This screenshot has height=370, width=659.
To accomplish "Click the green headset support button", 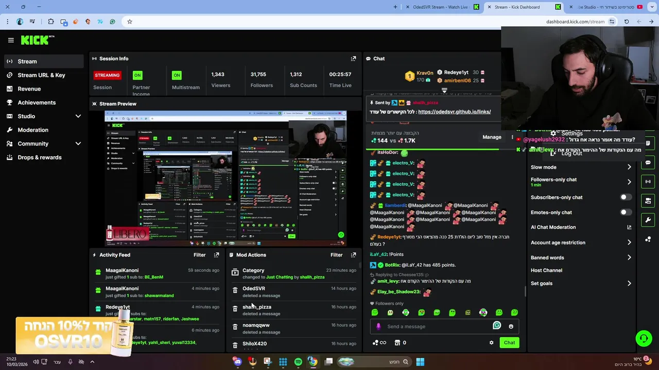I will (644, 338).
